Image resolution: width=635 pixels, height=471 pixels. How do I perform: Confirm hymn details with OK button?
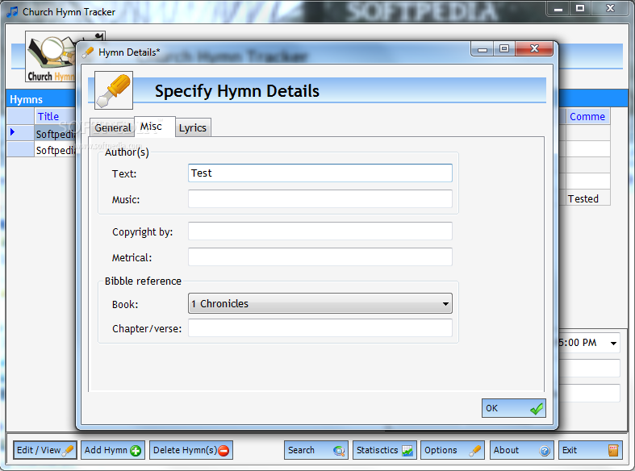[513, 408]
